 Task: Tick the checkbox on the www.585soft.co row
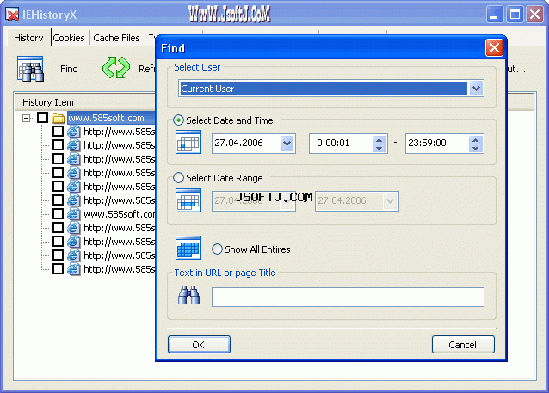[59, 213]
